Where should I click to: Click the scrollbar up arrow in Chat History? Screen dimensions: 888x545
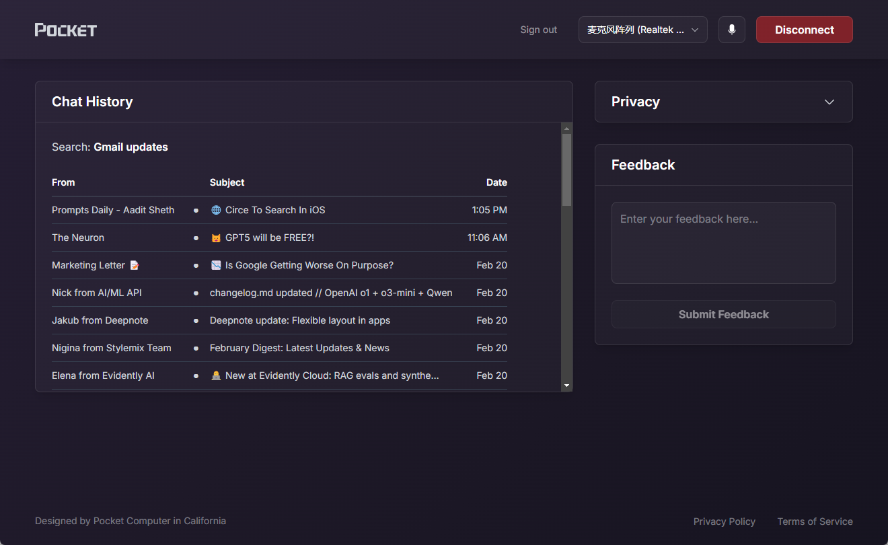click(x=567, y=128)
